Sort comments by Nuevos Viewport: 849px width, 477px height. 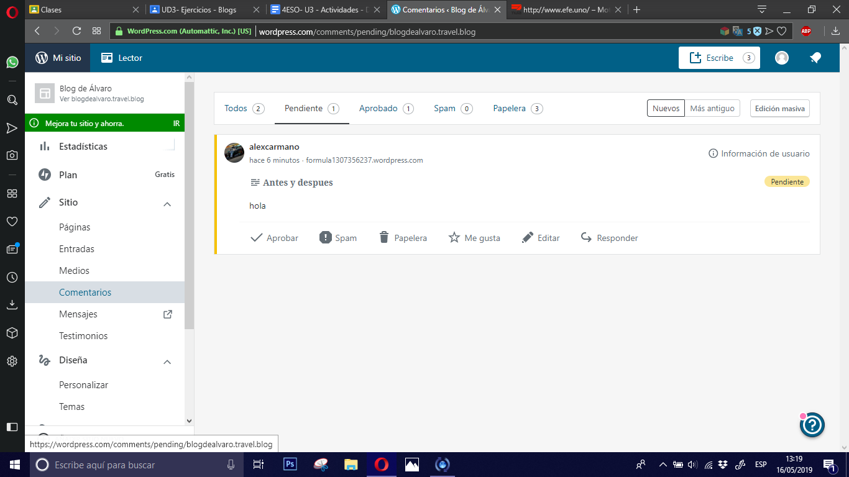[x=666, y=108]
